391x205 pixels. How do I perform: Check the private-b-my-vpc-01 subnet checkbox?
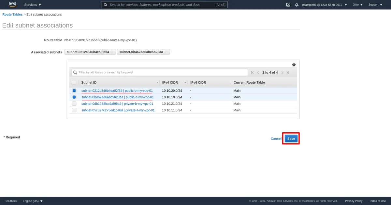click(74, 104)
